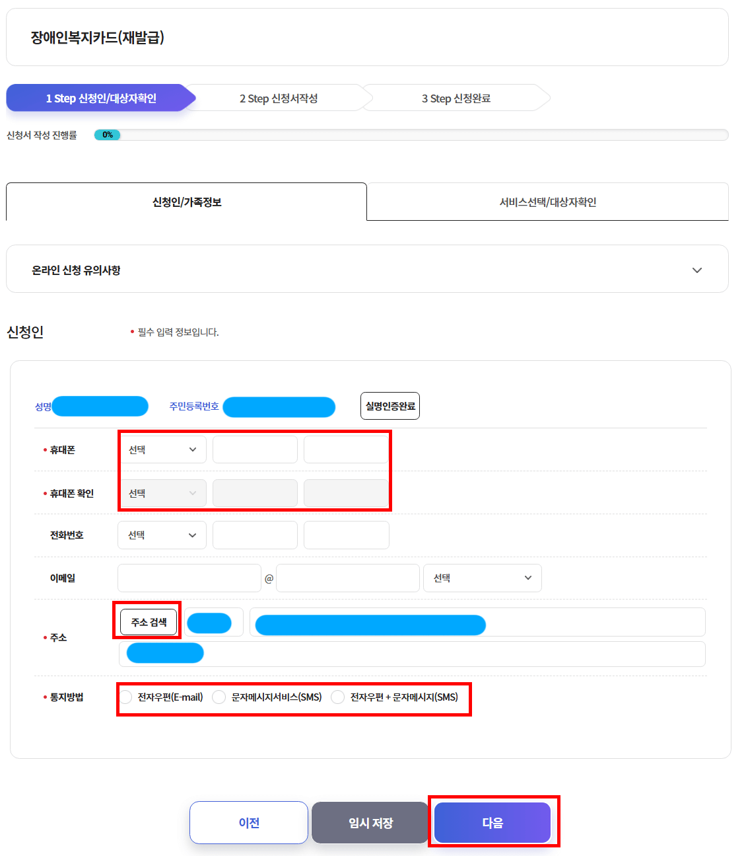Click the 3 Step 신청완료 step
Image resolution: width=746 pixels, height=856 pixels.
(460, 97)
